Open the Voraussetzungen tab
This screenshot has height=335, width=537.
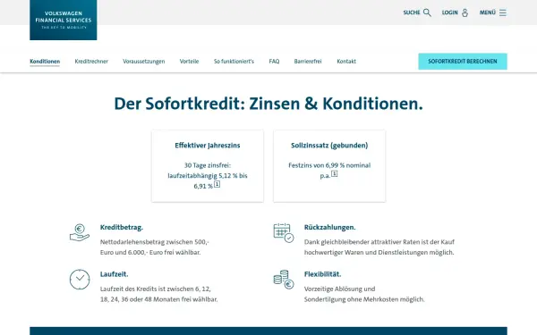pos(144,62)
